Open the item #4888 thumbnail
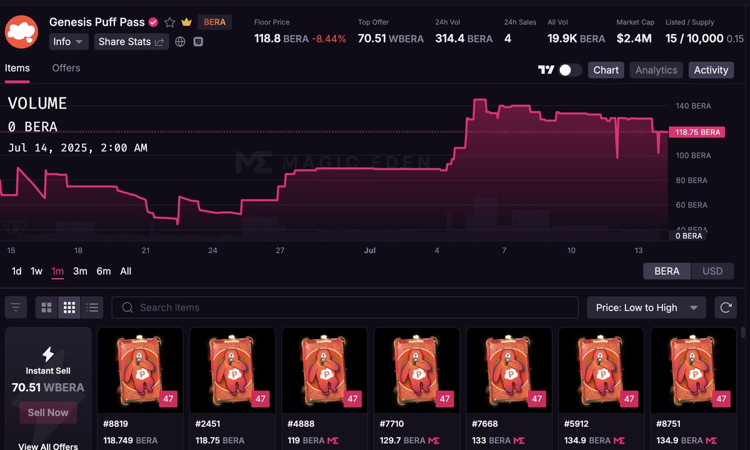This screenshot has width=750, height=450. point(324,370)
